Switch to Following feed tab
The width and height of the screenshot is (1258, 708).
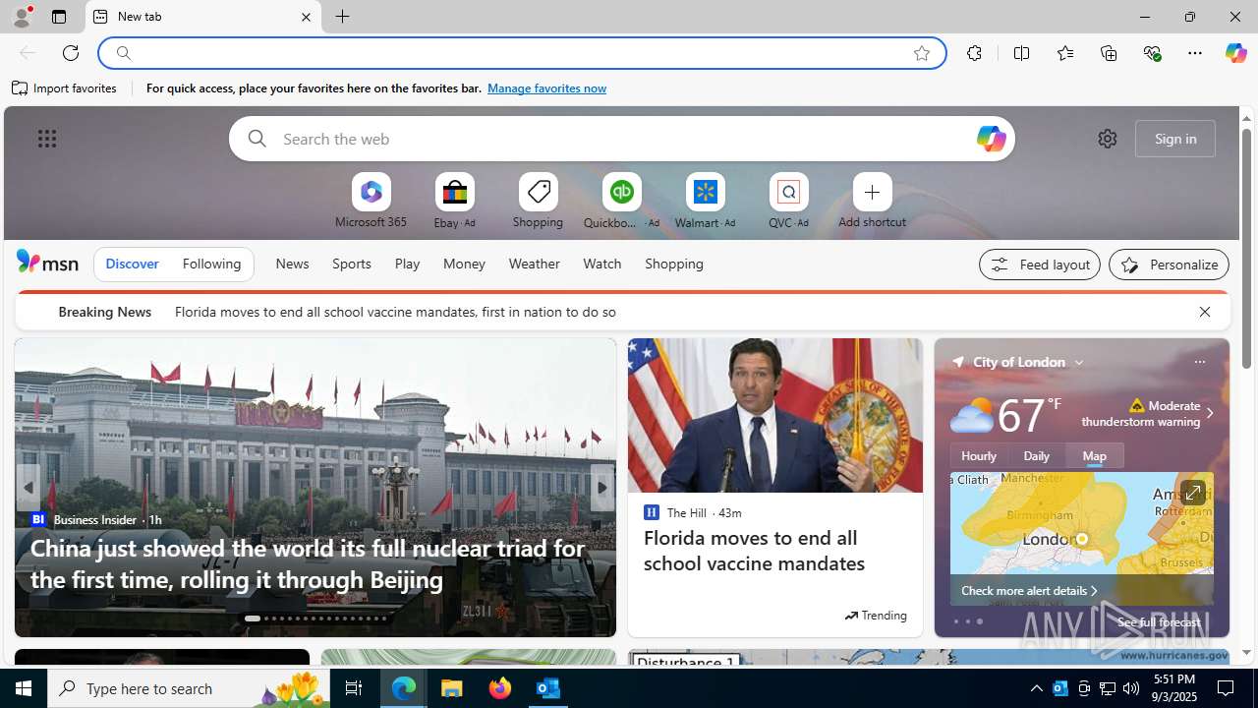(211, 264)
